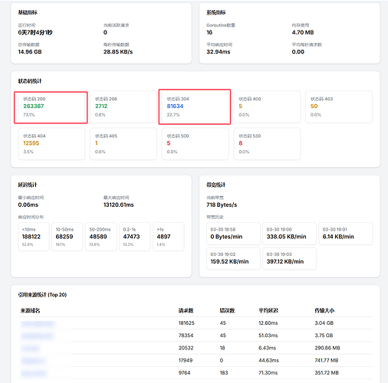Click the 50-200ms latency bucket
Screen dimensions: 388x383
(x=101, y=237)
